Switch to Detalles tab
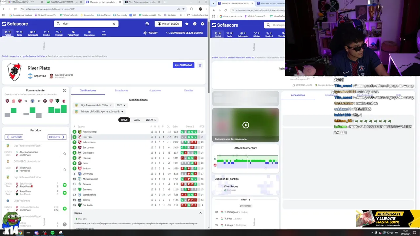The width and height of the screenshot is (420, 236). (x=189, y=90)
